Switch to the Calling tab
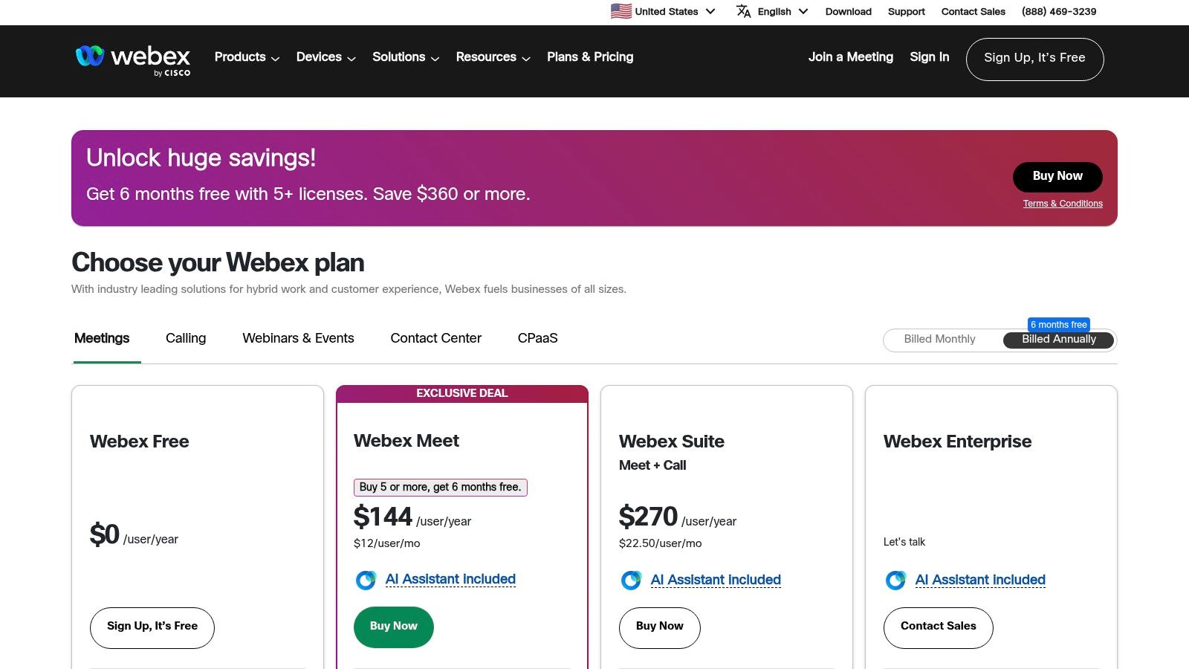 coord(185,338)
